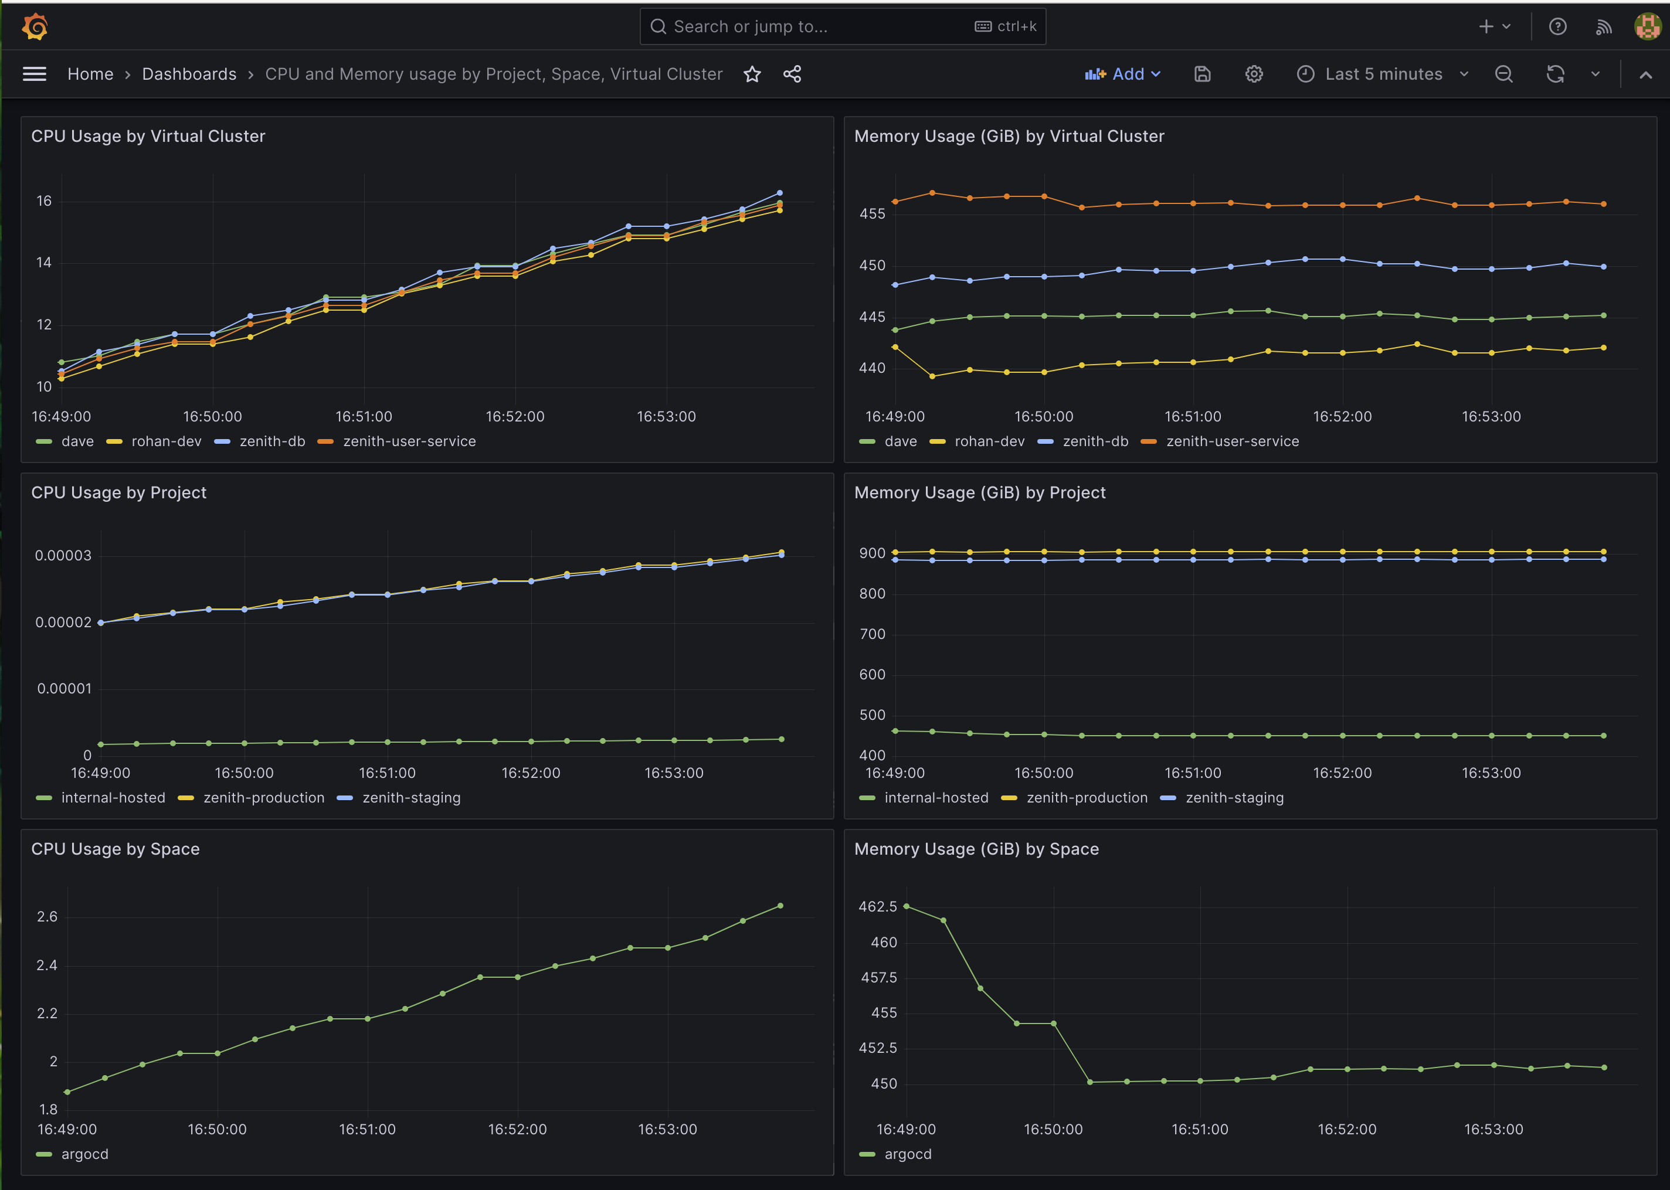
Task: Go to Home via breadcrumb
Action: (x=90, y=73)
